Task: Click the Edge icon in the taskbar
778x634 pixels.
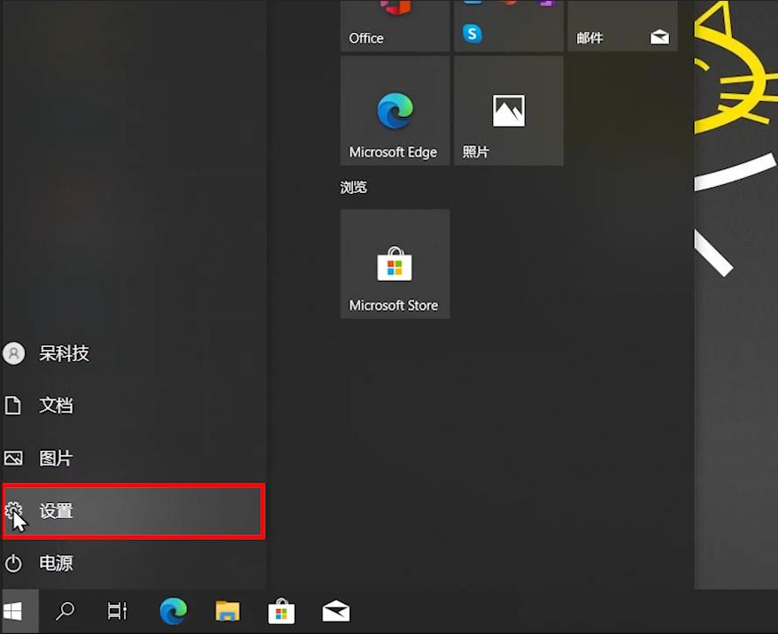Action: click(x=173, y=611)
